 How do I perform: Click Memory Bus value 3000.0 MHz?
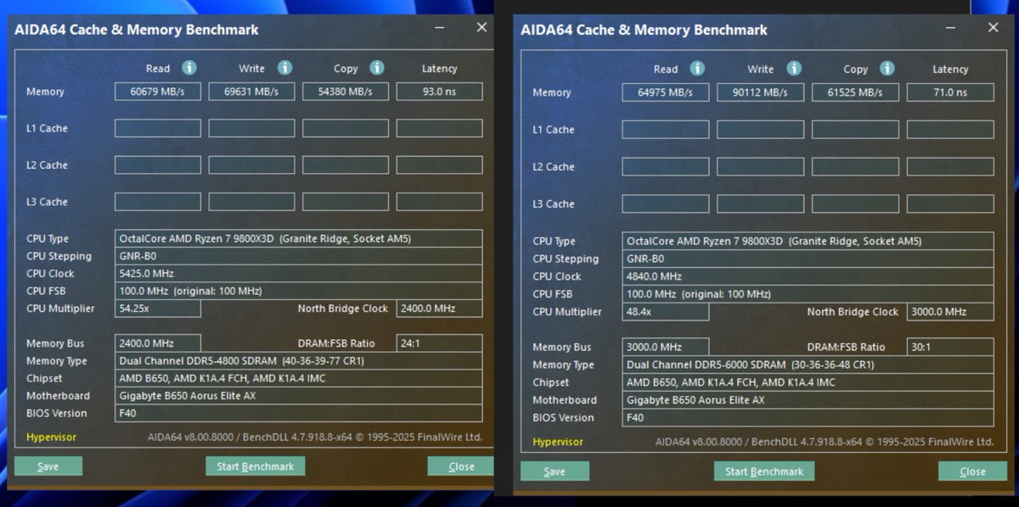pyautogui.click(x=666, y=347)
